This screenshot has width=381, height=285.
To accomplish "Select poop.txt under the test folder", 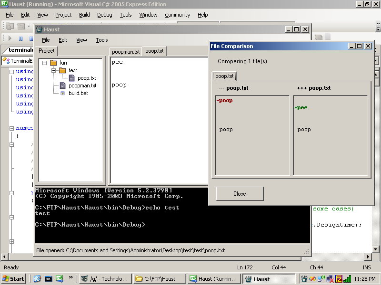I will click(87, 78).
